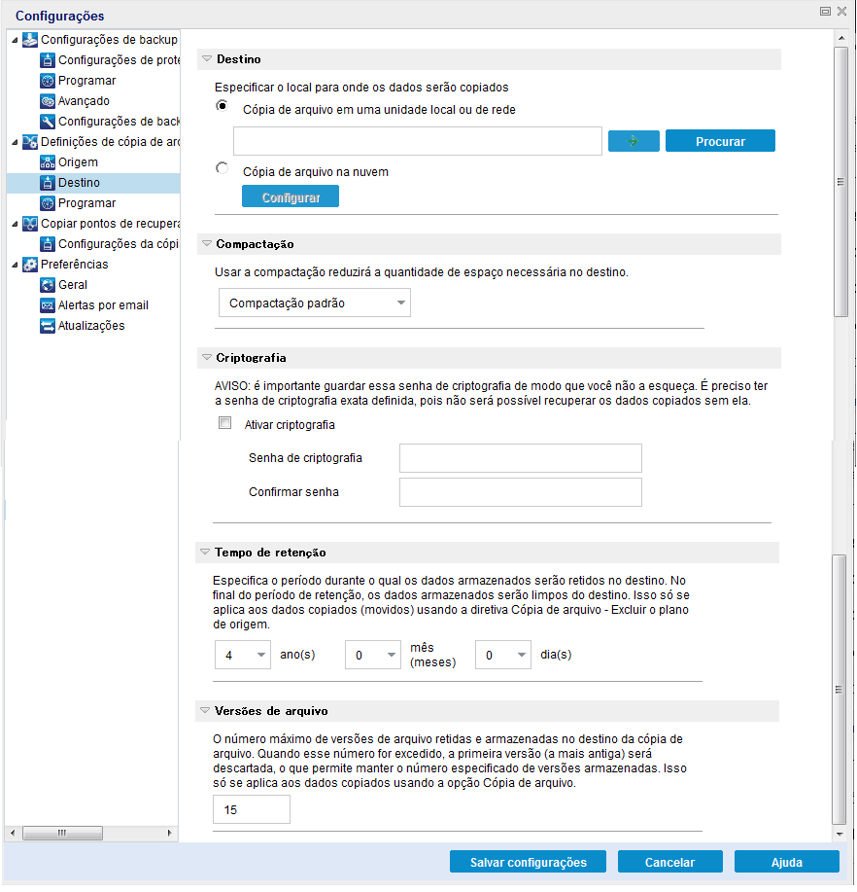Click the main panel scroll up arrow
The height and width of the screenshot is (892, 857).
pyautogui.click(x=840, y=38)
